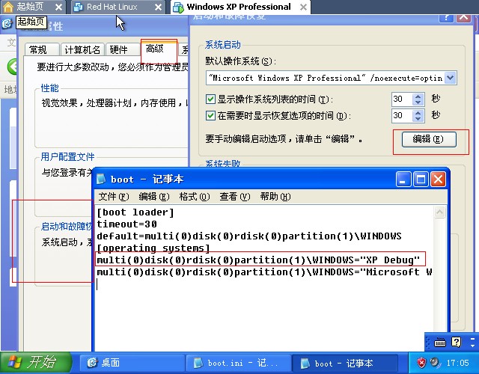Viewport: 479px width, 374px height.
Task: Click the Explorer icon in title bar
Action: pos(7,23)
